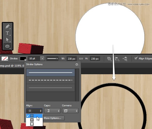Click the black stroke color swatch
This screenshot has width=152, height=129.
click(x=23, y=59)
